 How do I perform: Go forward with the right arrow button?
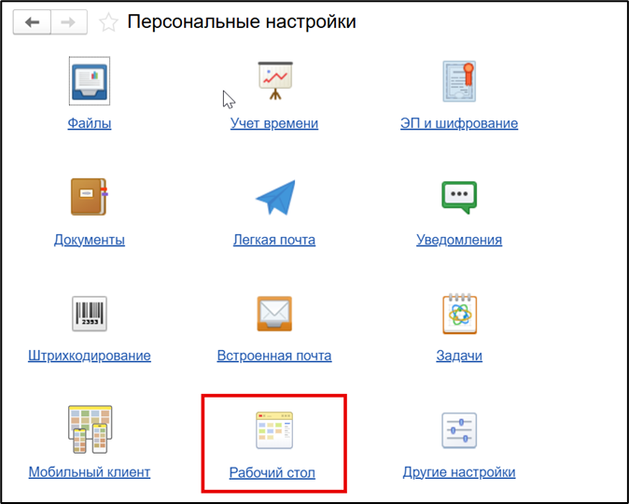pos(69,22)
